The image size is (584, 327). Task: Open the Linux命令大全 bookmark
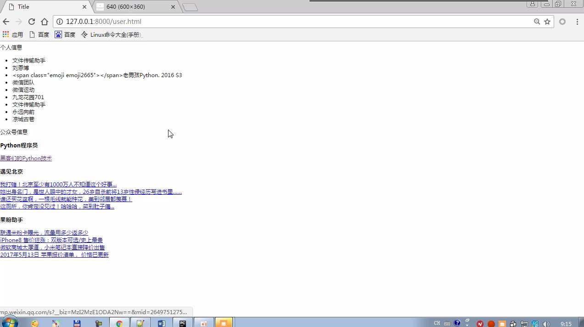point(112,34)
